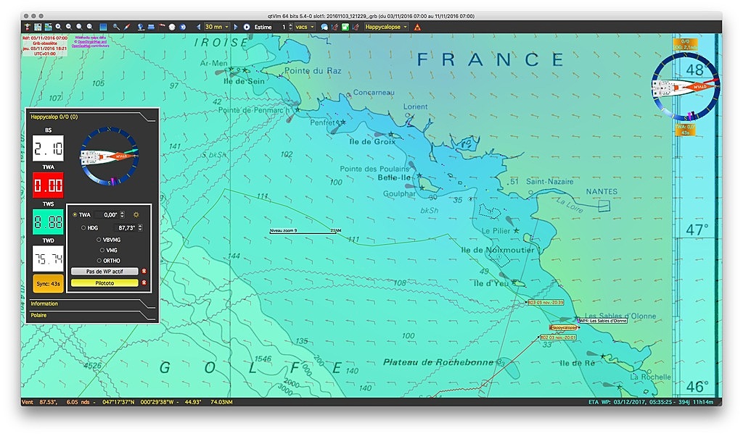Click the lighthouse icon at the toolbar start
Image resolution: width=743 pixels, height=436 pixels.
(28, 27)
